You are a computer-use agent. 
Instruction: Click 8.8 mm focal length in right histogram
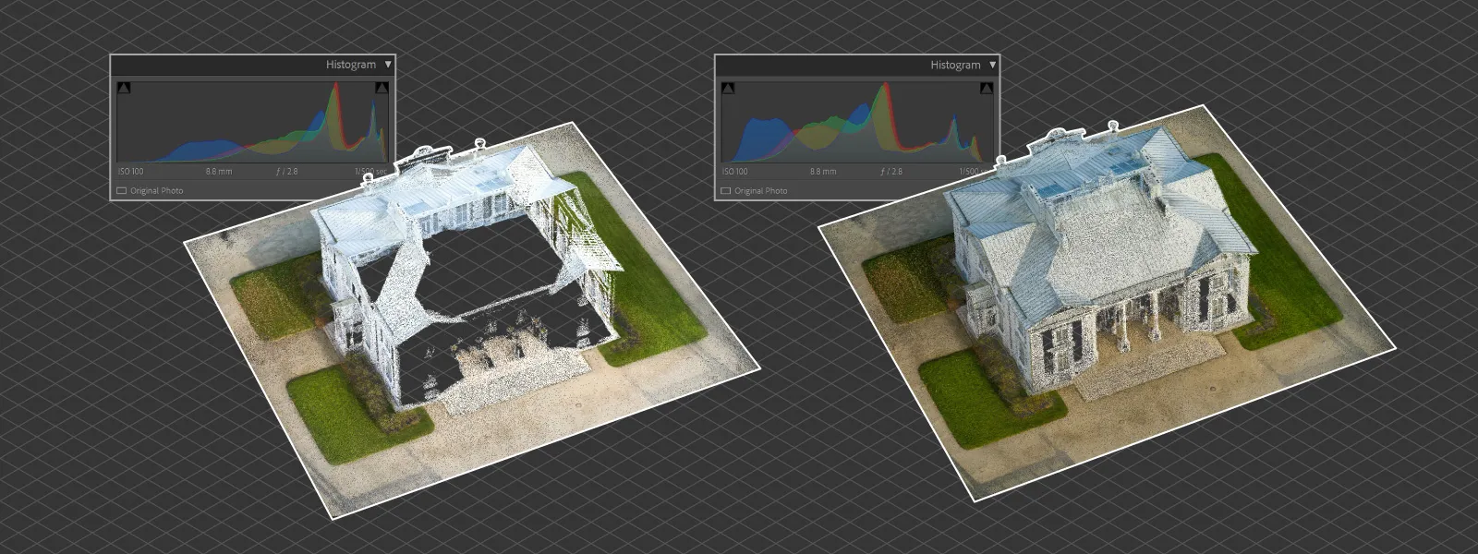coord(823,172)
